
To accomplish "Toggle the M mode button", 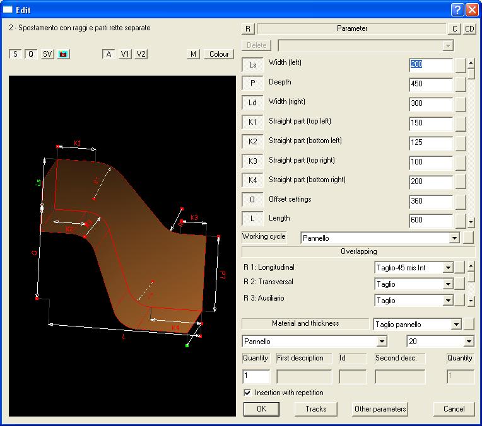I will (x=194, y=54).
